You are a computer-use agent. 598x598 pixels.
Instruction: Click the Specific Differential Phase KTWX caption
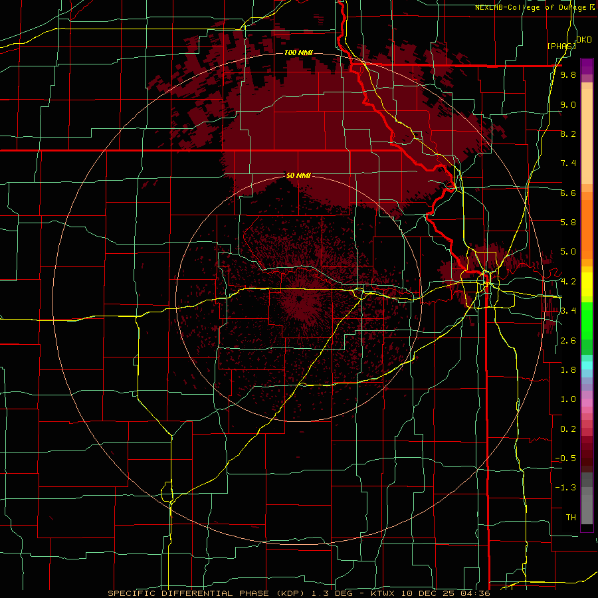point(298,593)
